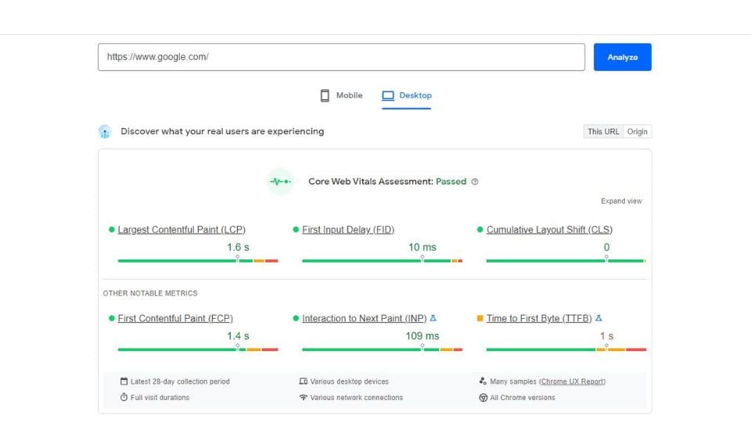The image size is (751, 422).
Task: Click the LCP distribution bar
Action: (x=198, y=261)
